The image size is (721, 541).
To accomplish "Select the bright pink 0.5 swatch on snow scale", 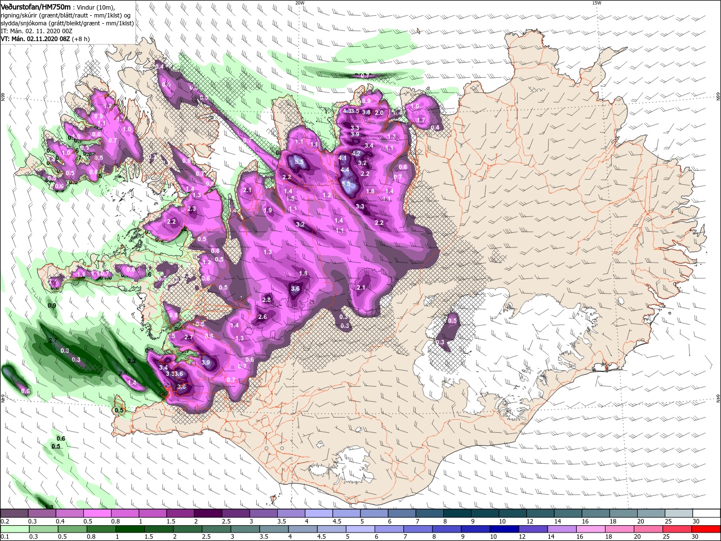I will click(x=97, y=513).
